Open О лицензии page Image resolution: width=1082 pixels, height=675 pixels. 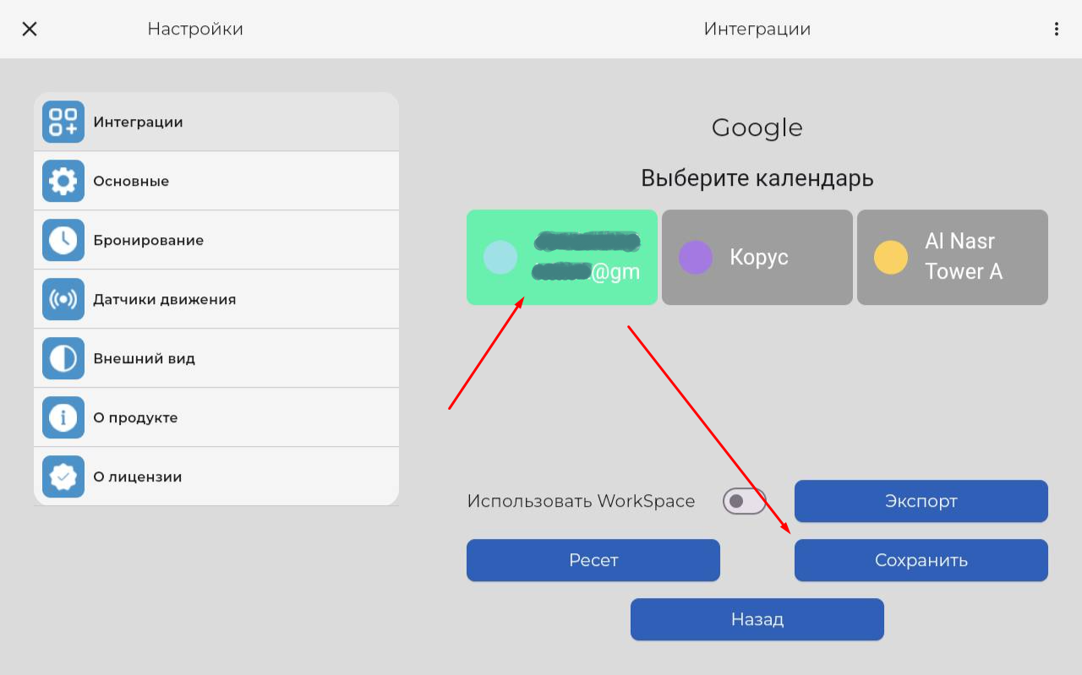point(216,476)
